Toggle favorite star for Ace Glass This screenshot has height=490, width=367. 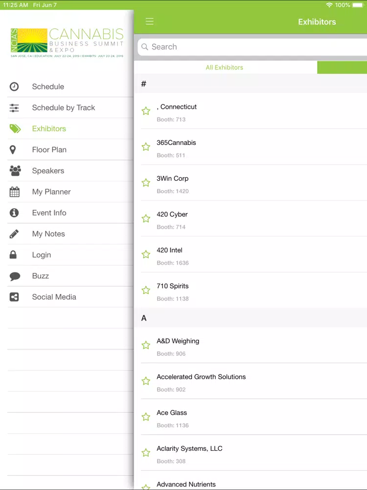(x=146, y=417)
